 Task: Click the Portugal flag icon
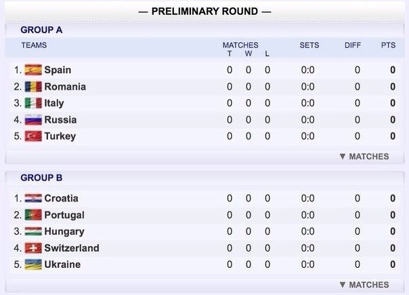pyautogui.click(x=33, y=215)
